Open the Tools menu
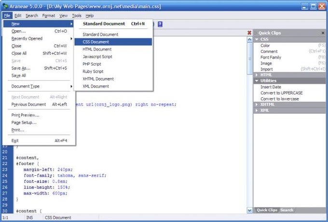The image size is (328, 222). (77, 16)
